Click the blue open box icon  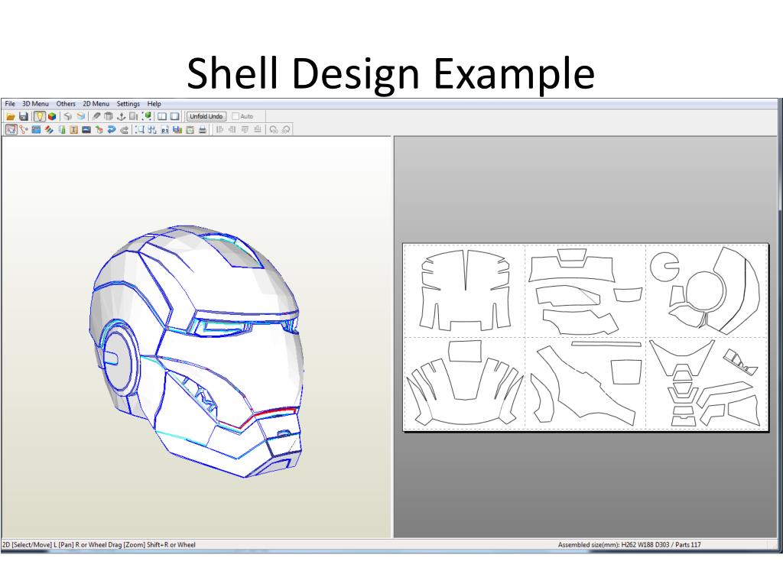[80, 116]
